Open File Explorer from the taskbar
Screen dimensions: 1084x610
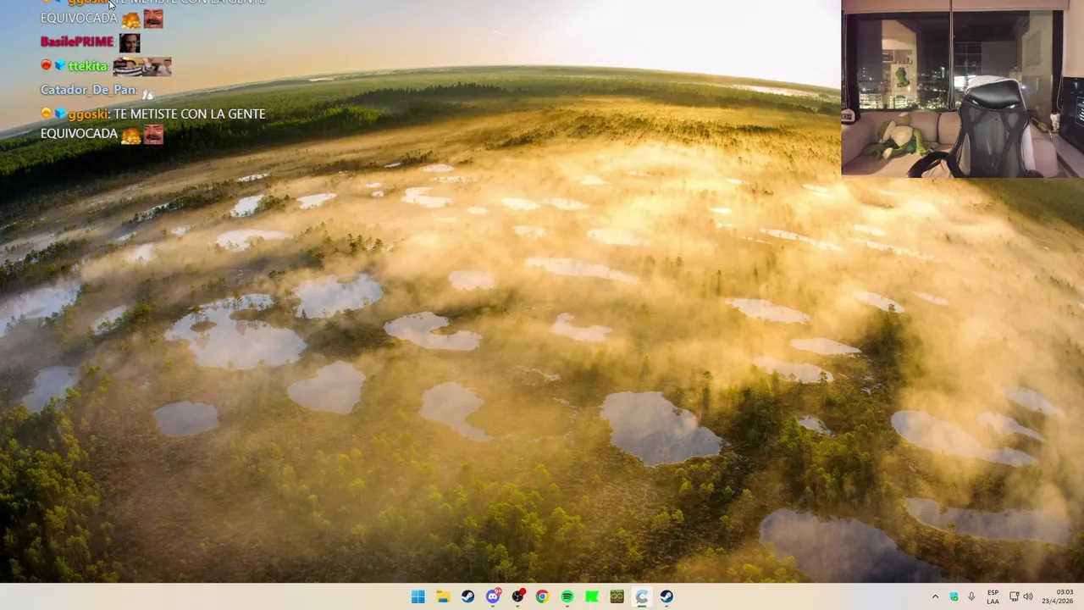pyautogui.click(x=443, y=596)
